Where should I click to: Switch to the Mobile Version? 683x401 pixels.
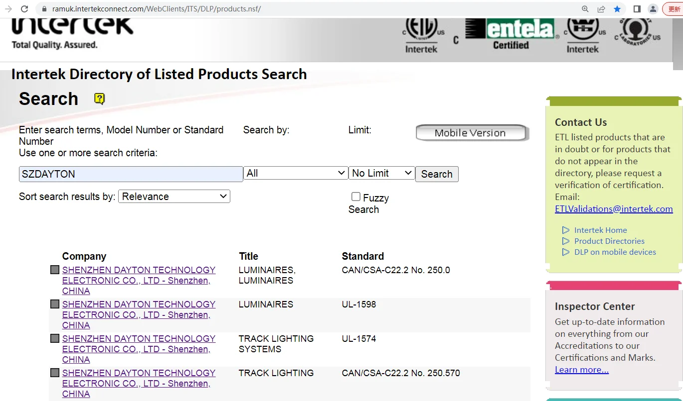coord(471,133)
